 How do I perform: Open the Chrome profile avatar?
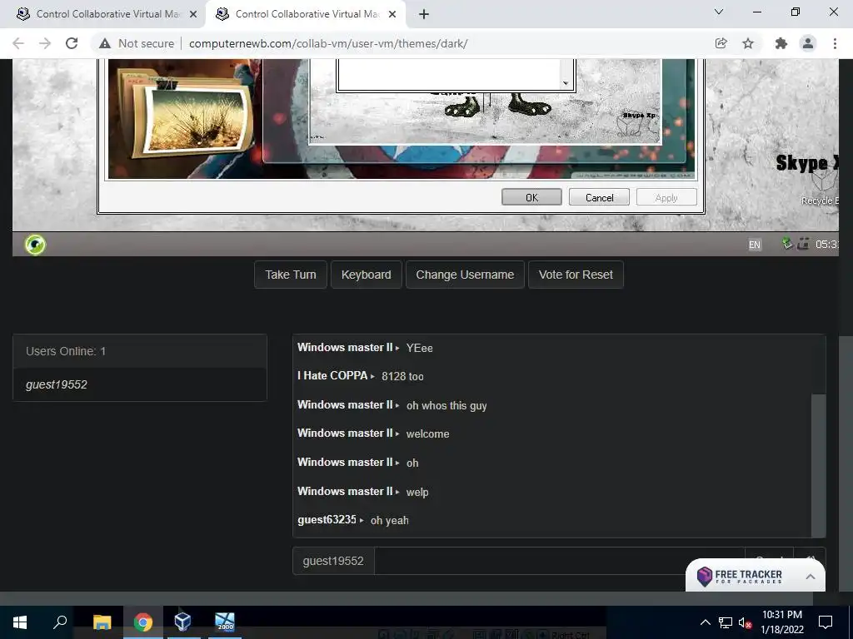(x=808, y=43)
